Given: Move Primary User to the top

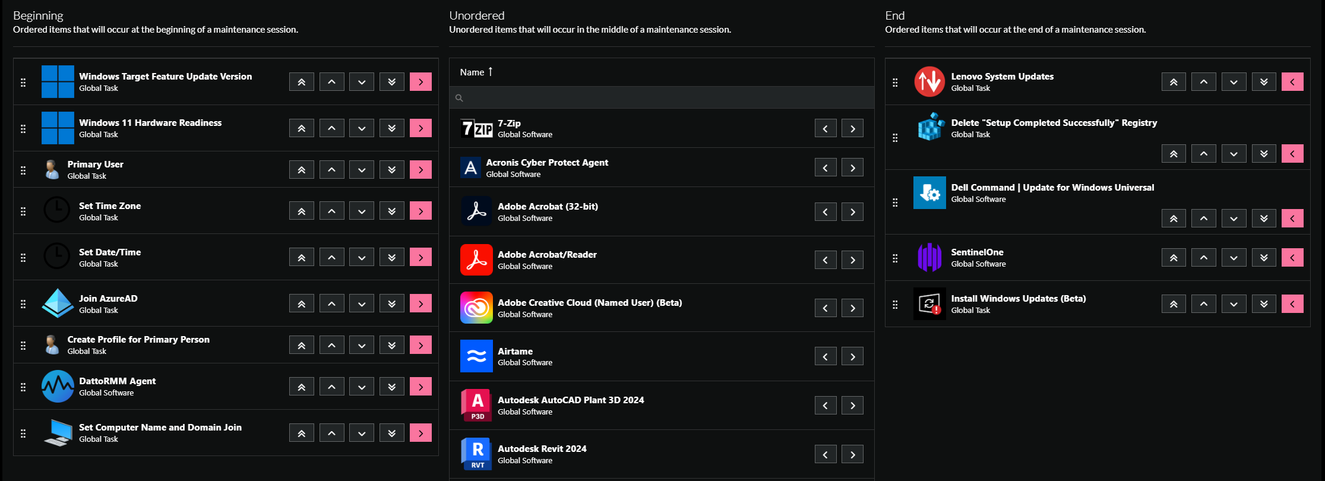Looking at the screenshot, I should pos(302,170).
